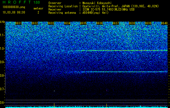This screenshot has width=170, height=108.
Task: Click the 0631 time marker
Action: [x=18, y=23]
